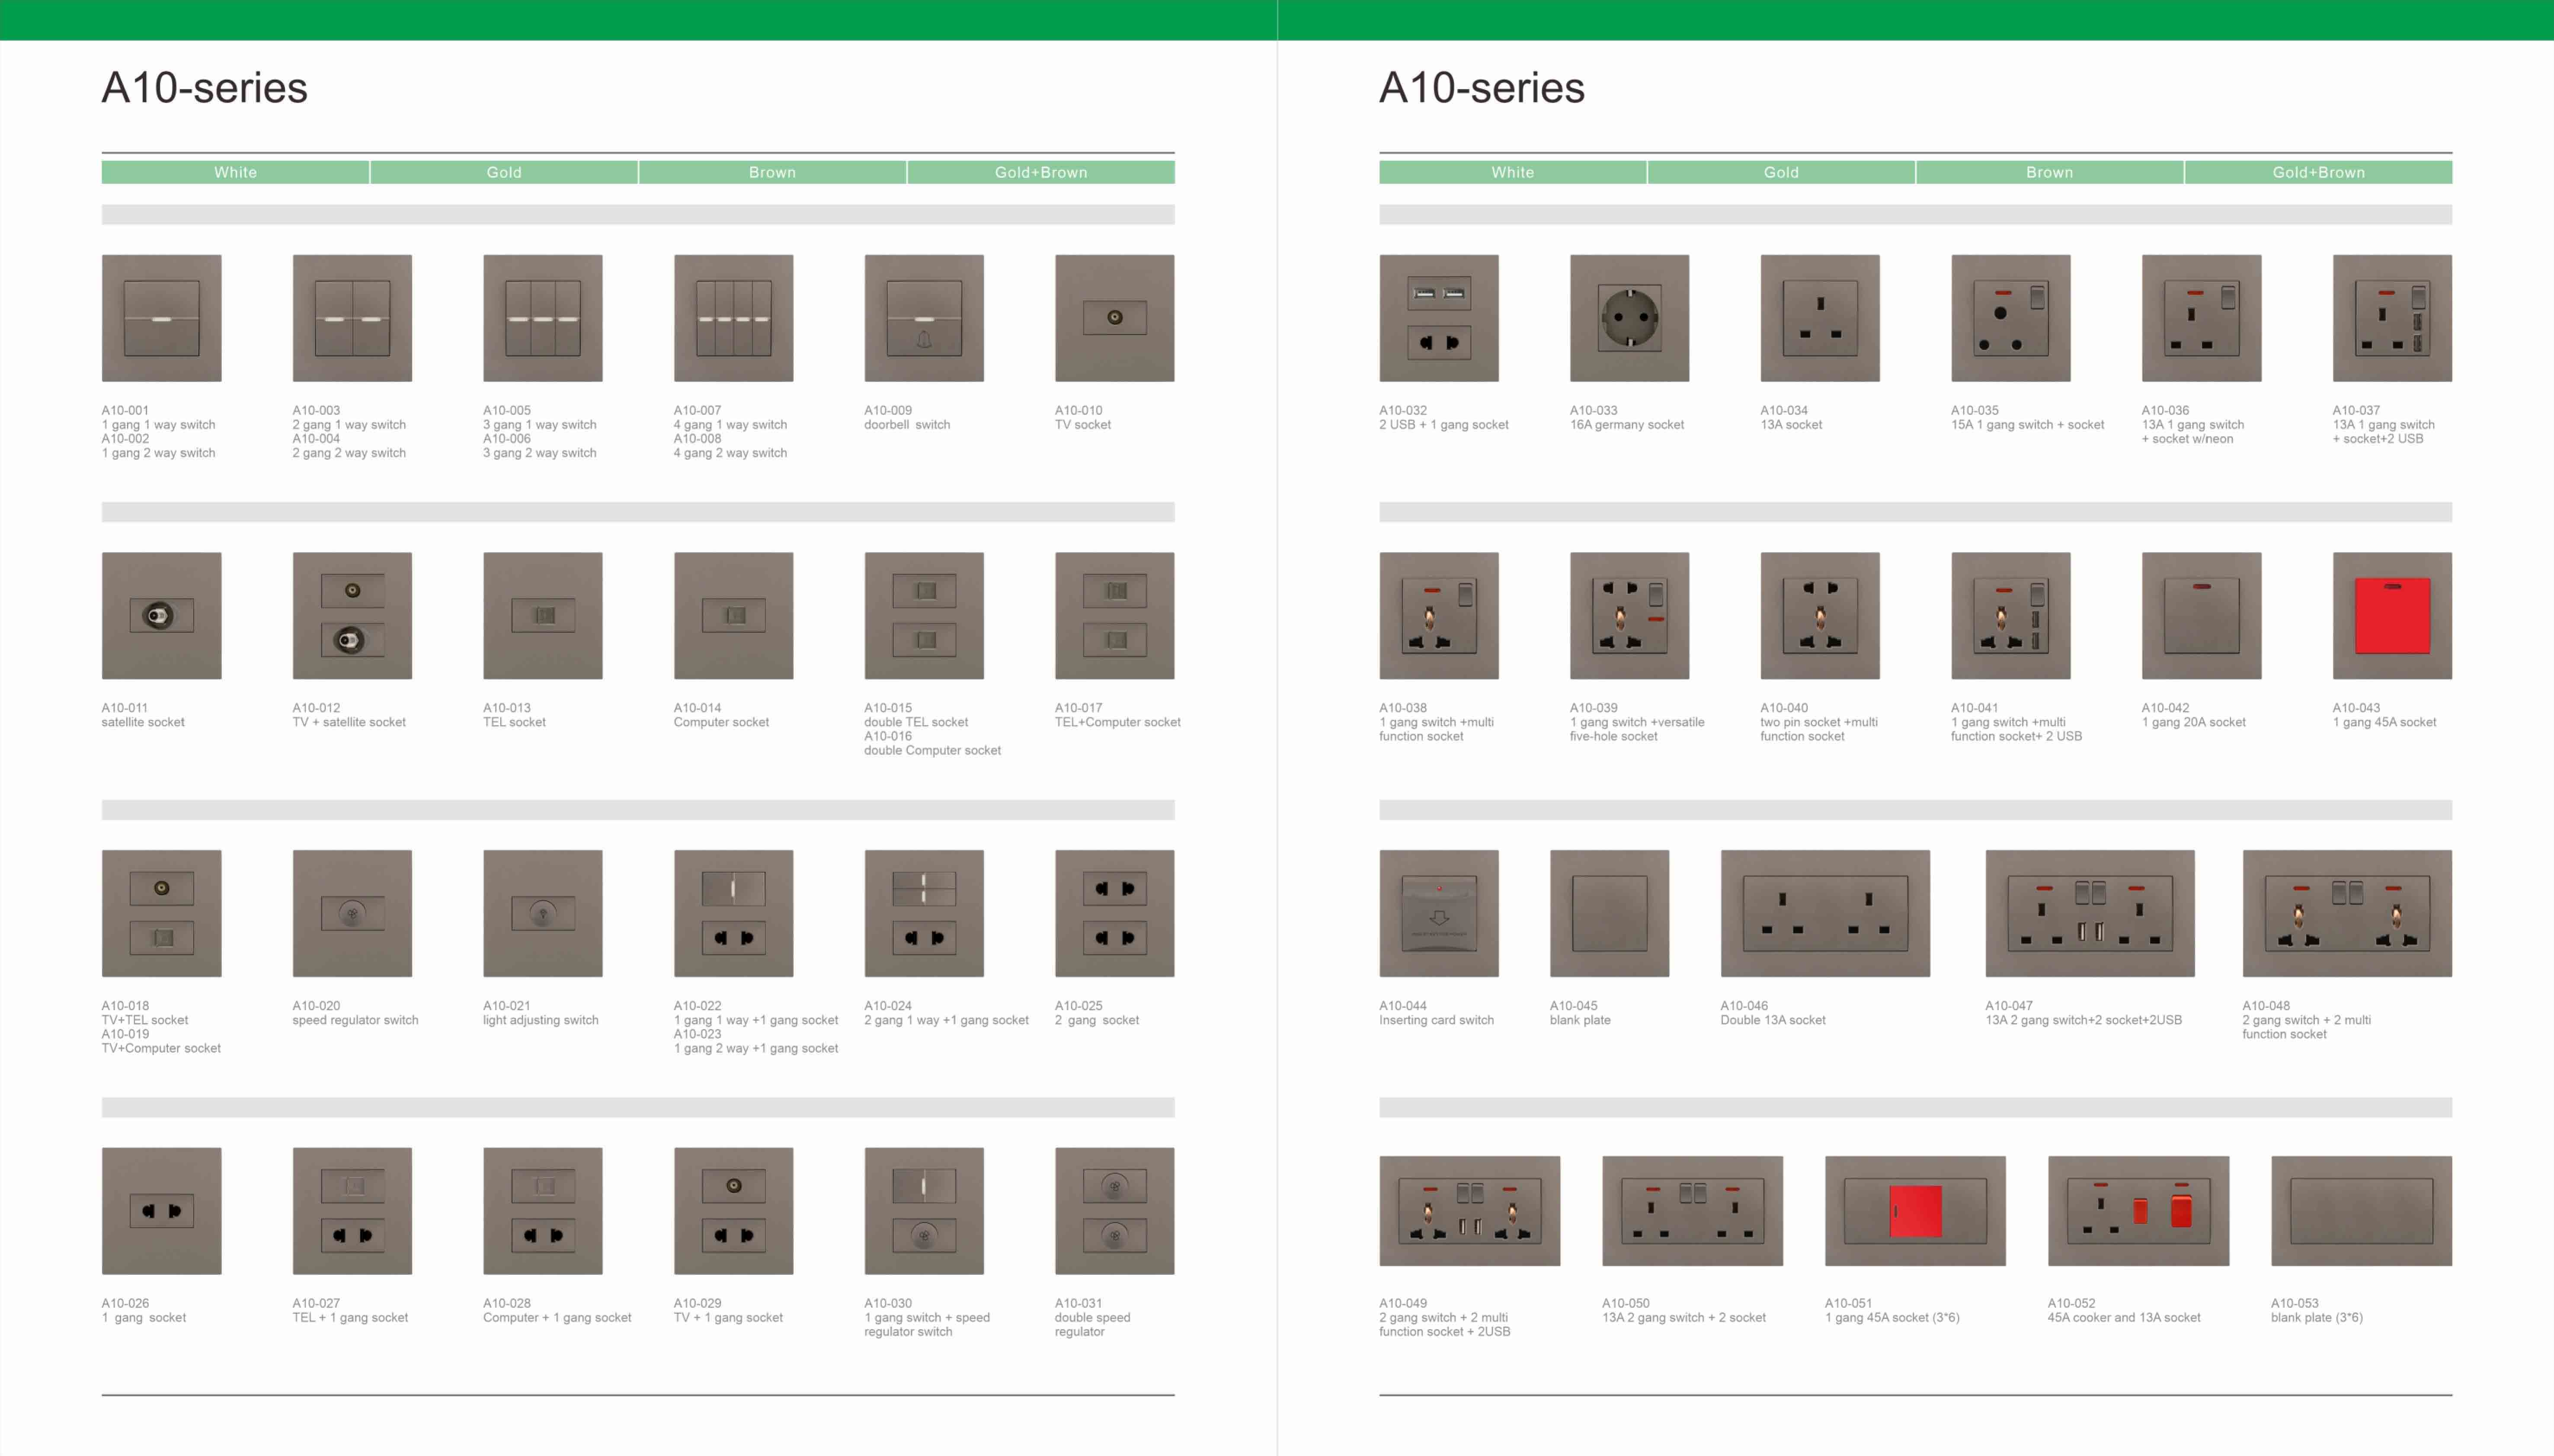Select the A10-025 2 gang socket image
Image resolution: width=2554 pixels, height=1456 pixels.
(x=1115, y=913)
